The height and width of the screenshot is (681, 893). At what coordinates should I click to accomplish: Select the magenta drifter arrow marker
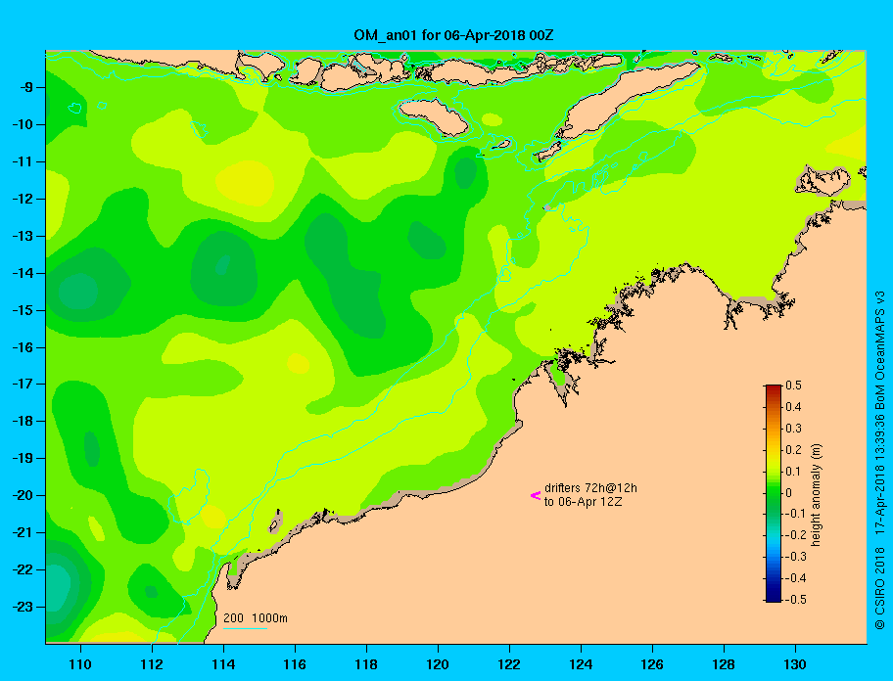(x=536, y=495)
